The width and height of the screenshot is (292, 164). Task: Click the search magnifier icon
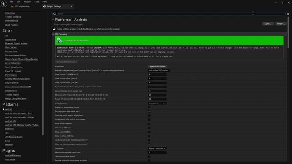(x=54, y=14)
